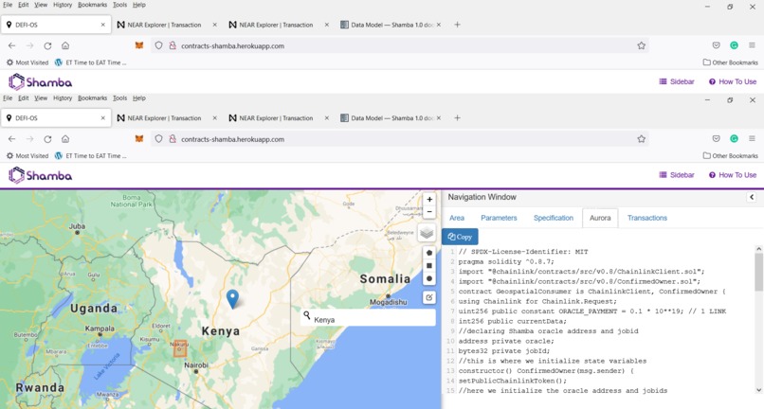Open MetaMask fox extension in upper window
The height and width of the screenshot is (409, 764).
point(138,45)
